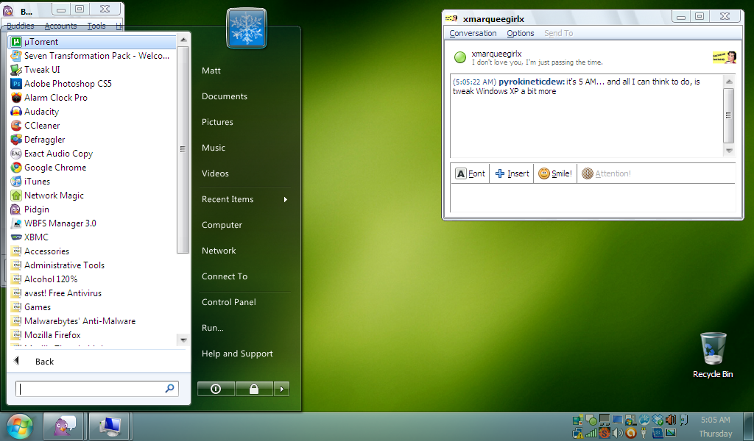Open the Conversation menu

tap(473, 33)
